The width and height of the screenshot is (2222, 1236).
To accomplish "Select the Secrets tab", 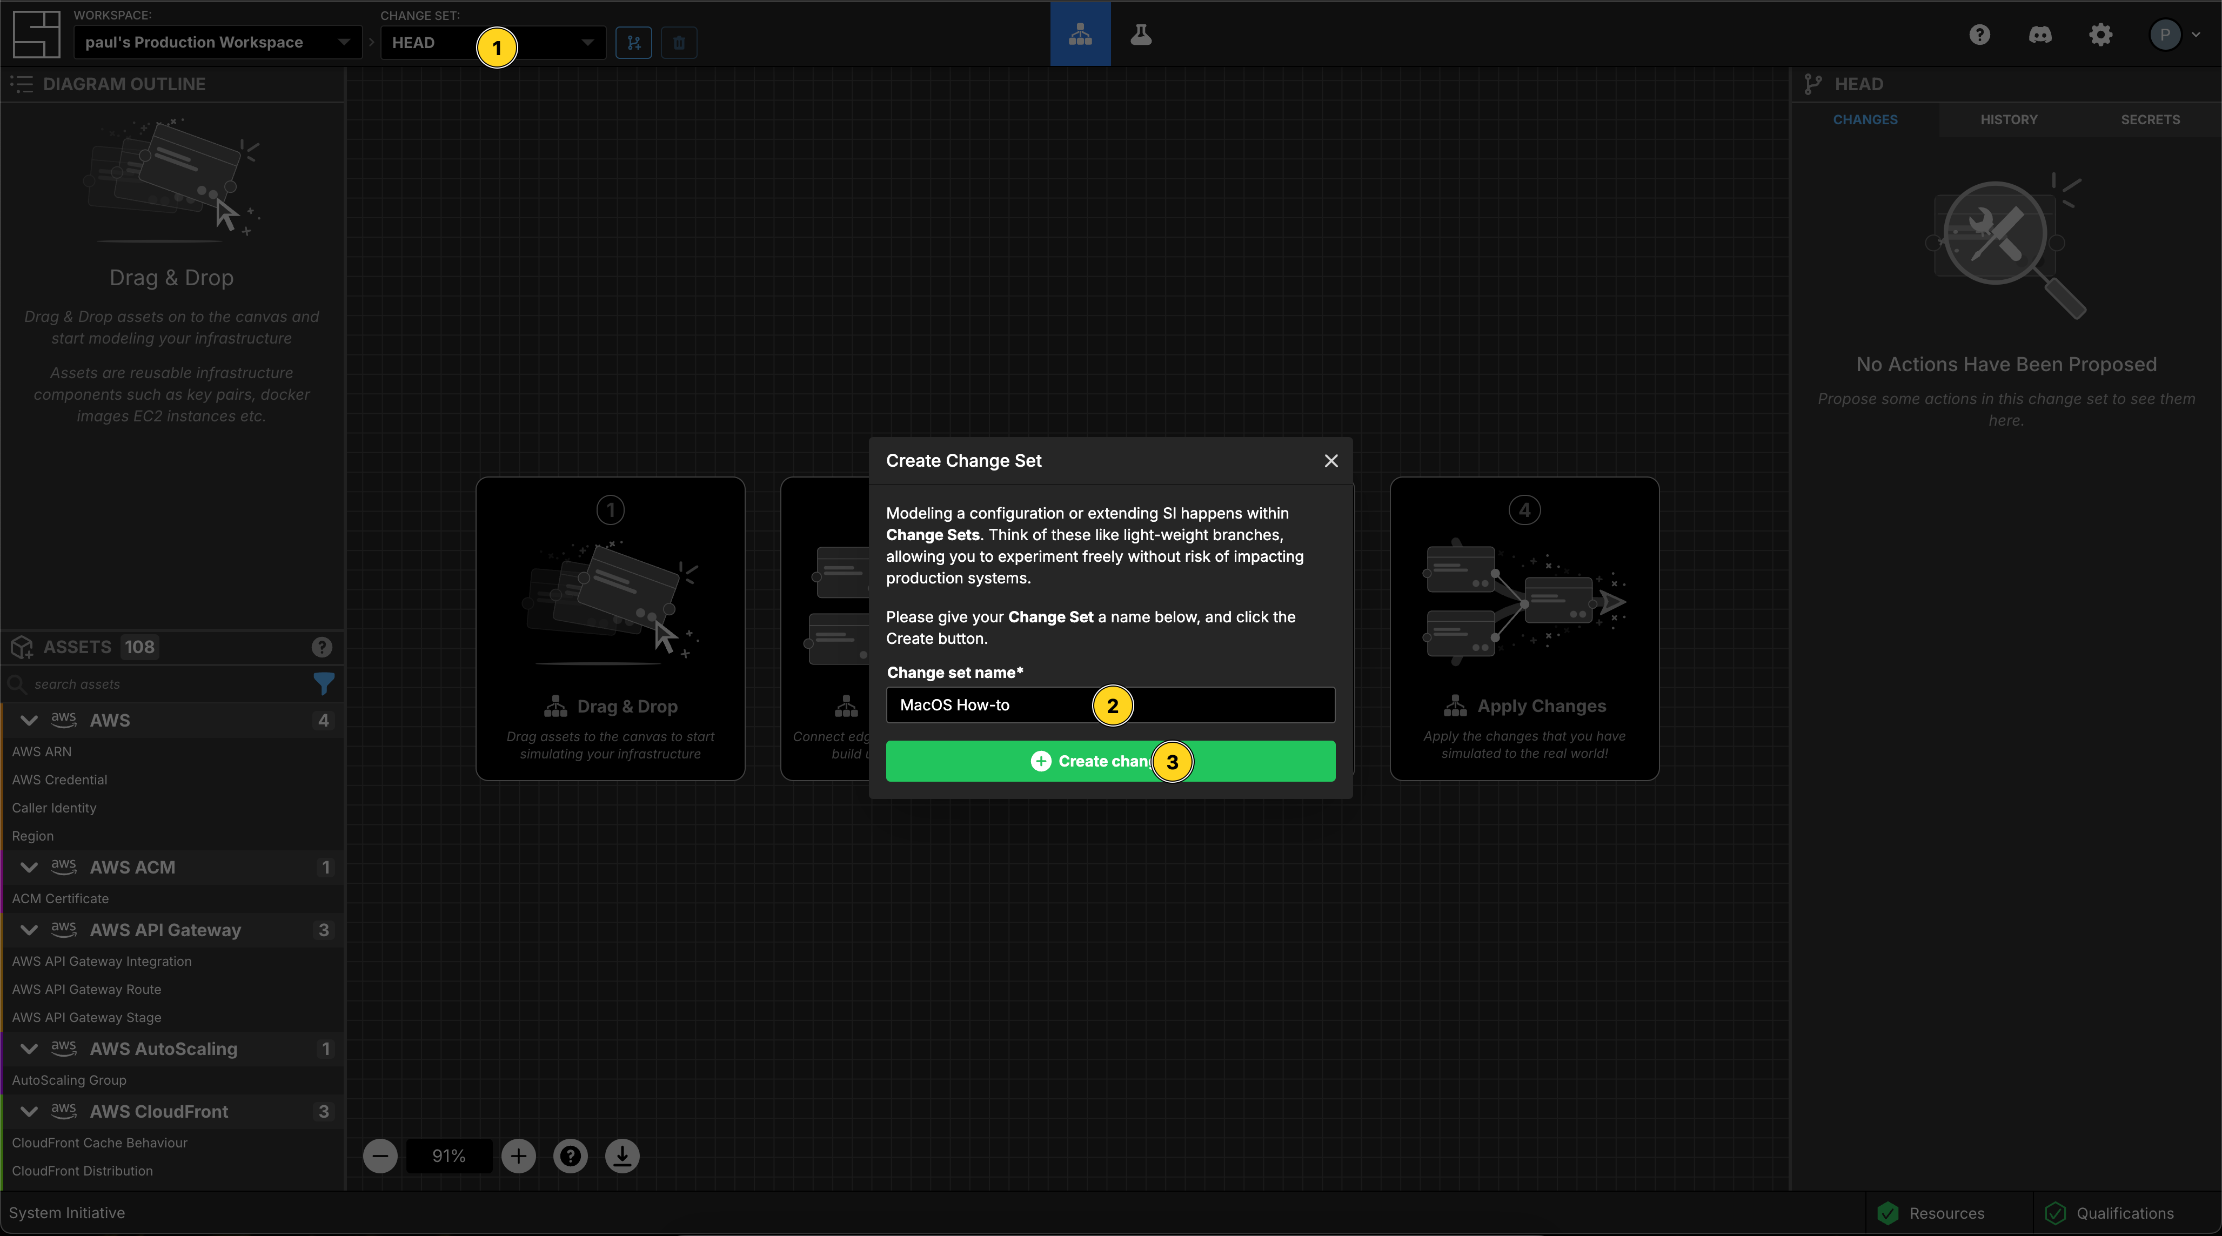I will (2151, 119).
